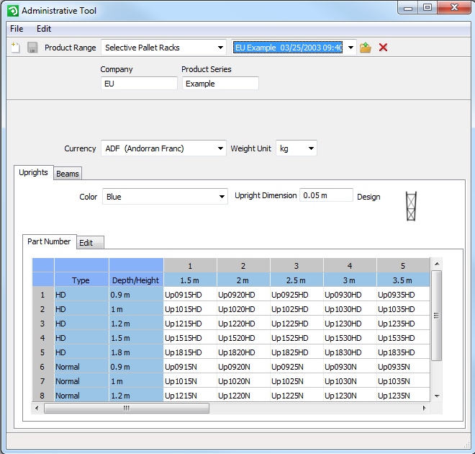Select the Up0915HD table cell
This screenshot has width=475, height=454.
[x=190, y=295]
